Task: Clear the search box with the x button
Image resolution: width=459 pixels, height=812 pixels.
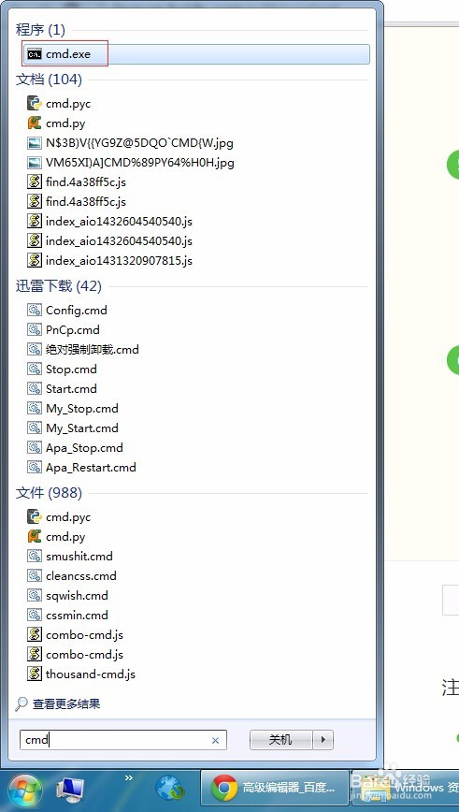Action: [x=215, y=741]
